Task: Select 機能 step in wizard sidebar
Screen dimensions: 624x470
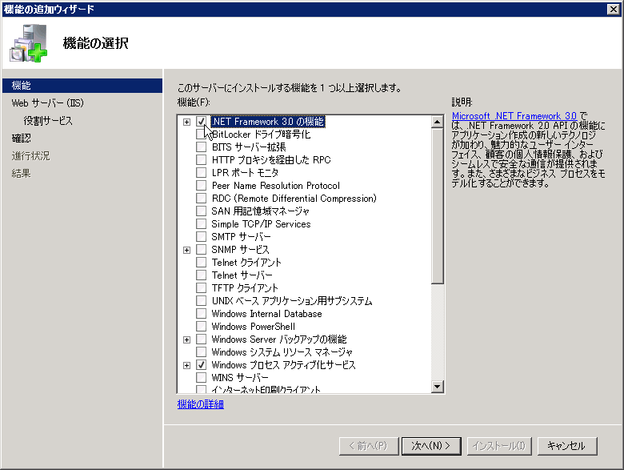Action: tap(82, 85)
